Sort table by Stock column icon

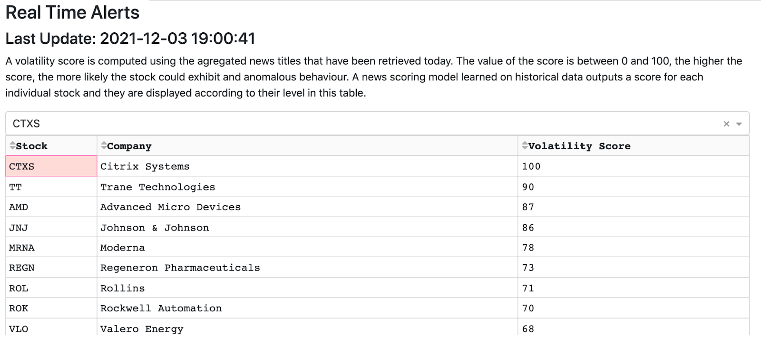tap(12, 145)
